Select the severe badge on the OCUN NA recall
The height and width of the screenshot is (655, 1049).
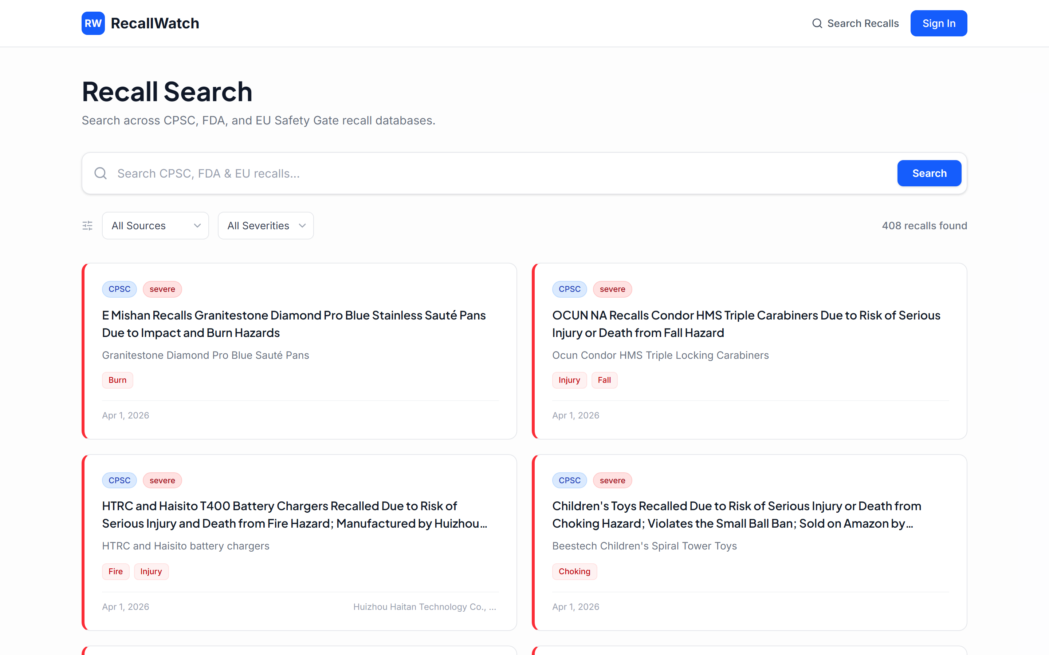pyautogui.click(x=612, y=289)
